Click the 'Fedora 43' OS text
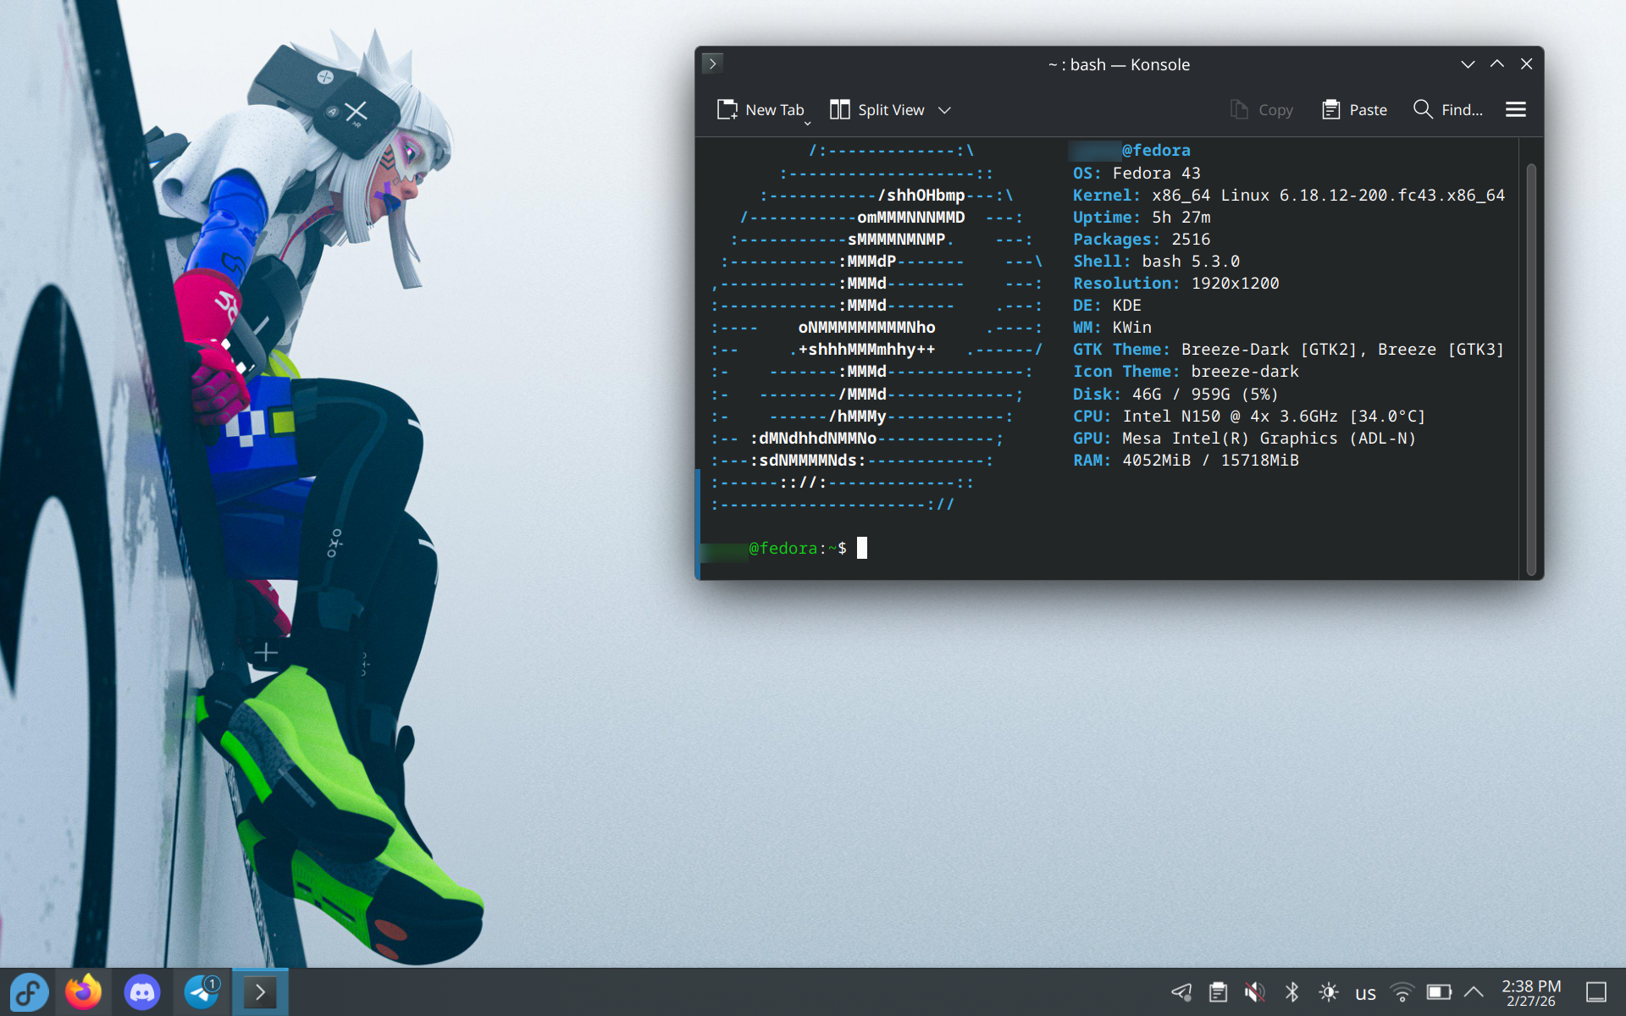The height and width of the screenshot is (1016, 1626). (x=1156, y=173)
